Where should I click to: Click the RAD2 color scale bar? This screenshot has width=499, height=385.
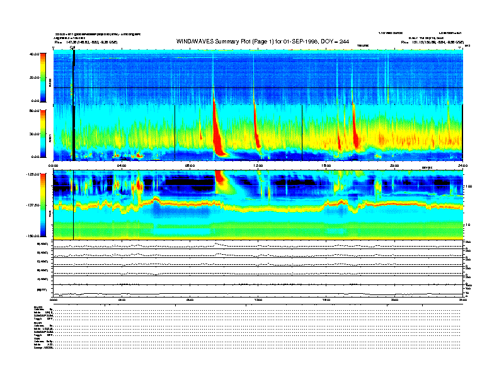pyautogui.click(x=43, y=77)
